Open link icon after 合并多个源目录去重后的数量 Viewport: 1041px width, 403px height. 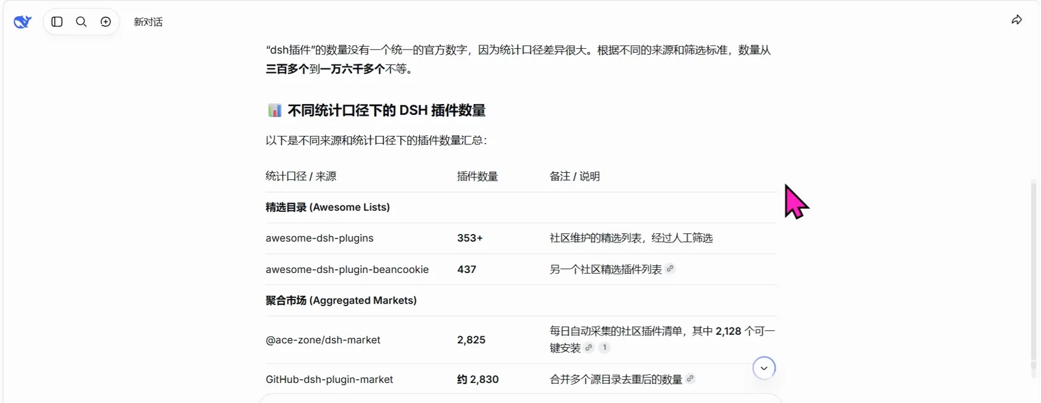click(690, 378)
